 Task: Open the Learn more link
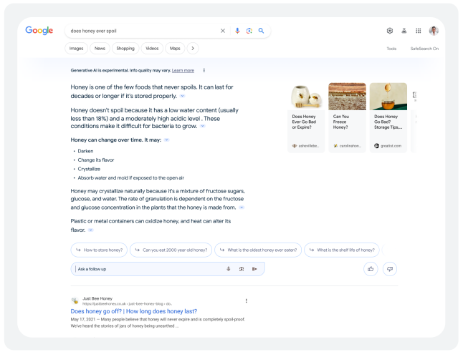point(183,70)
